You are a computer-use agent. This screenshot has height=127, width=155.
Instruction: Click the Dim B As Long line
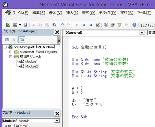100,63
